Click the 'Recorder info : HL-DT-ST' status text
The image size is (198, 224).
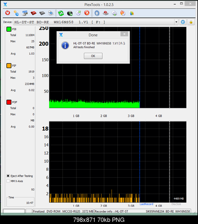111,211
